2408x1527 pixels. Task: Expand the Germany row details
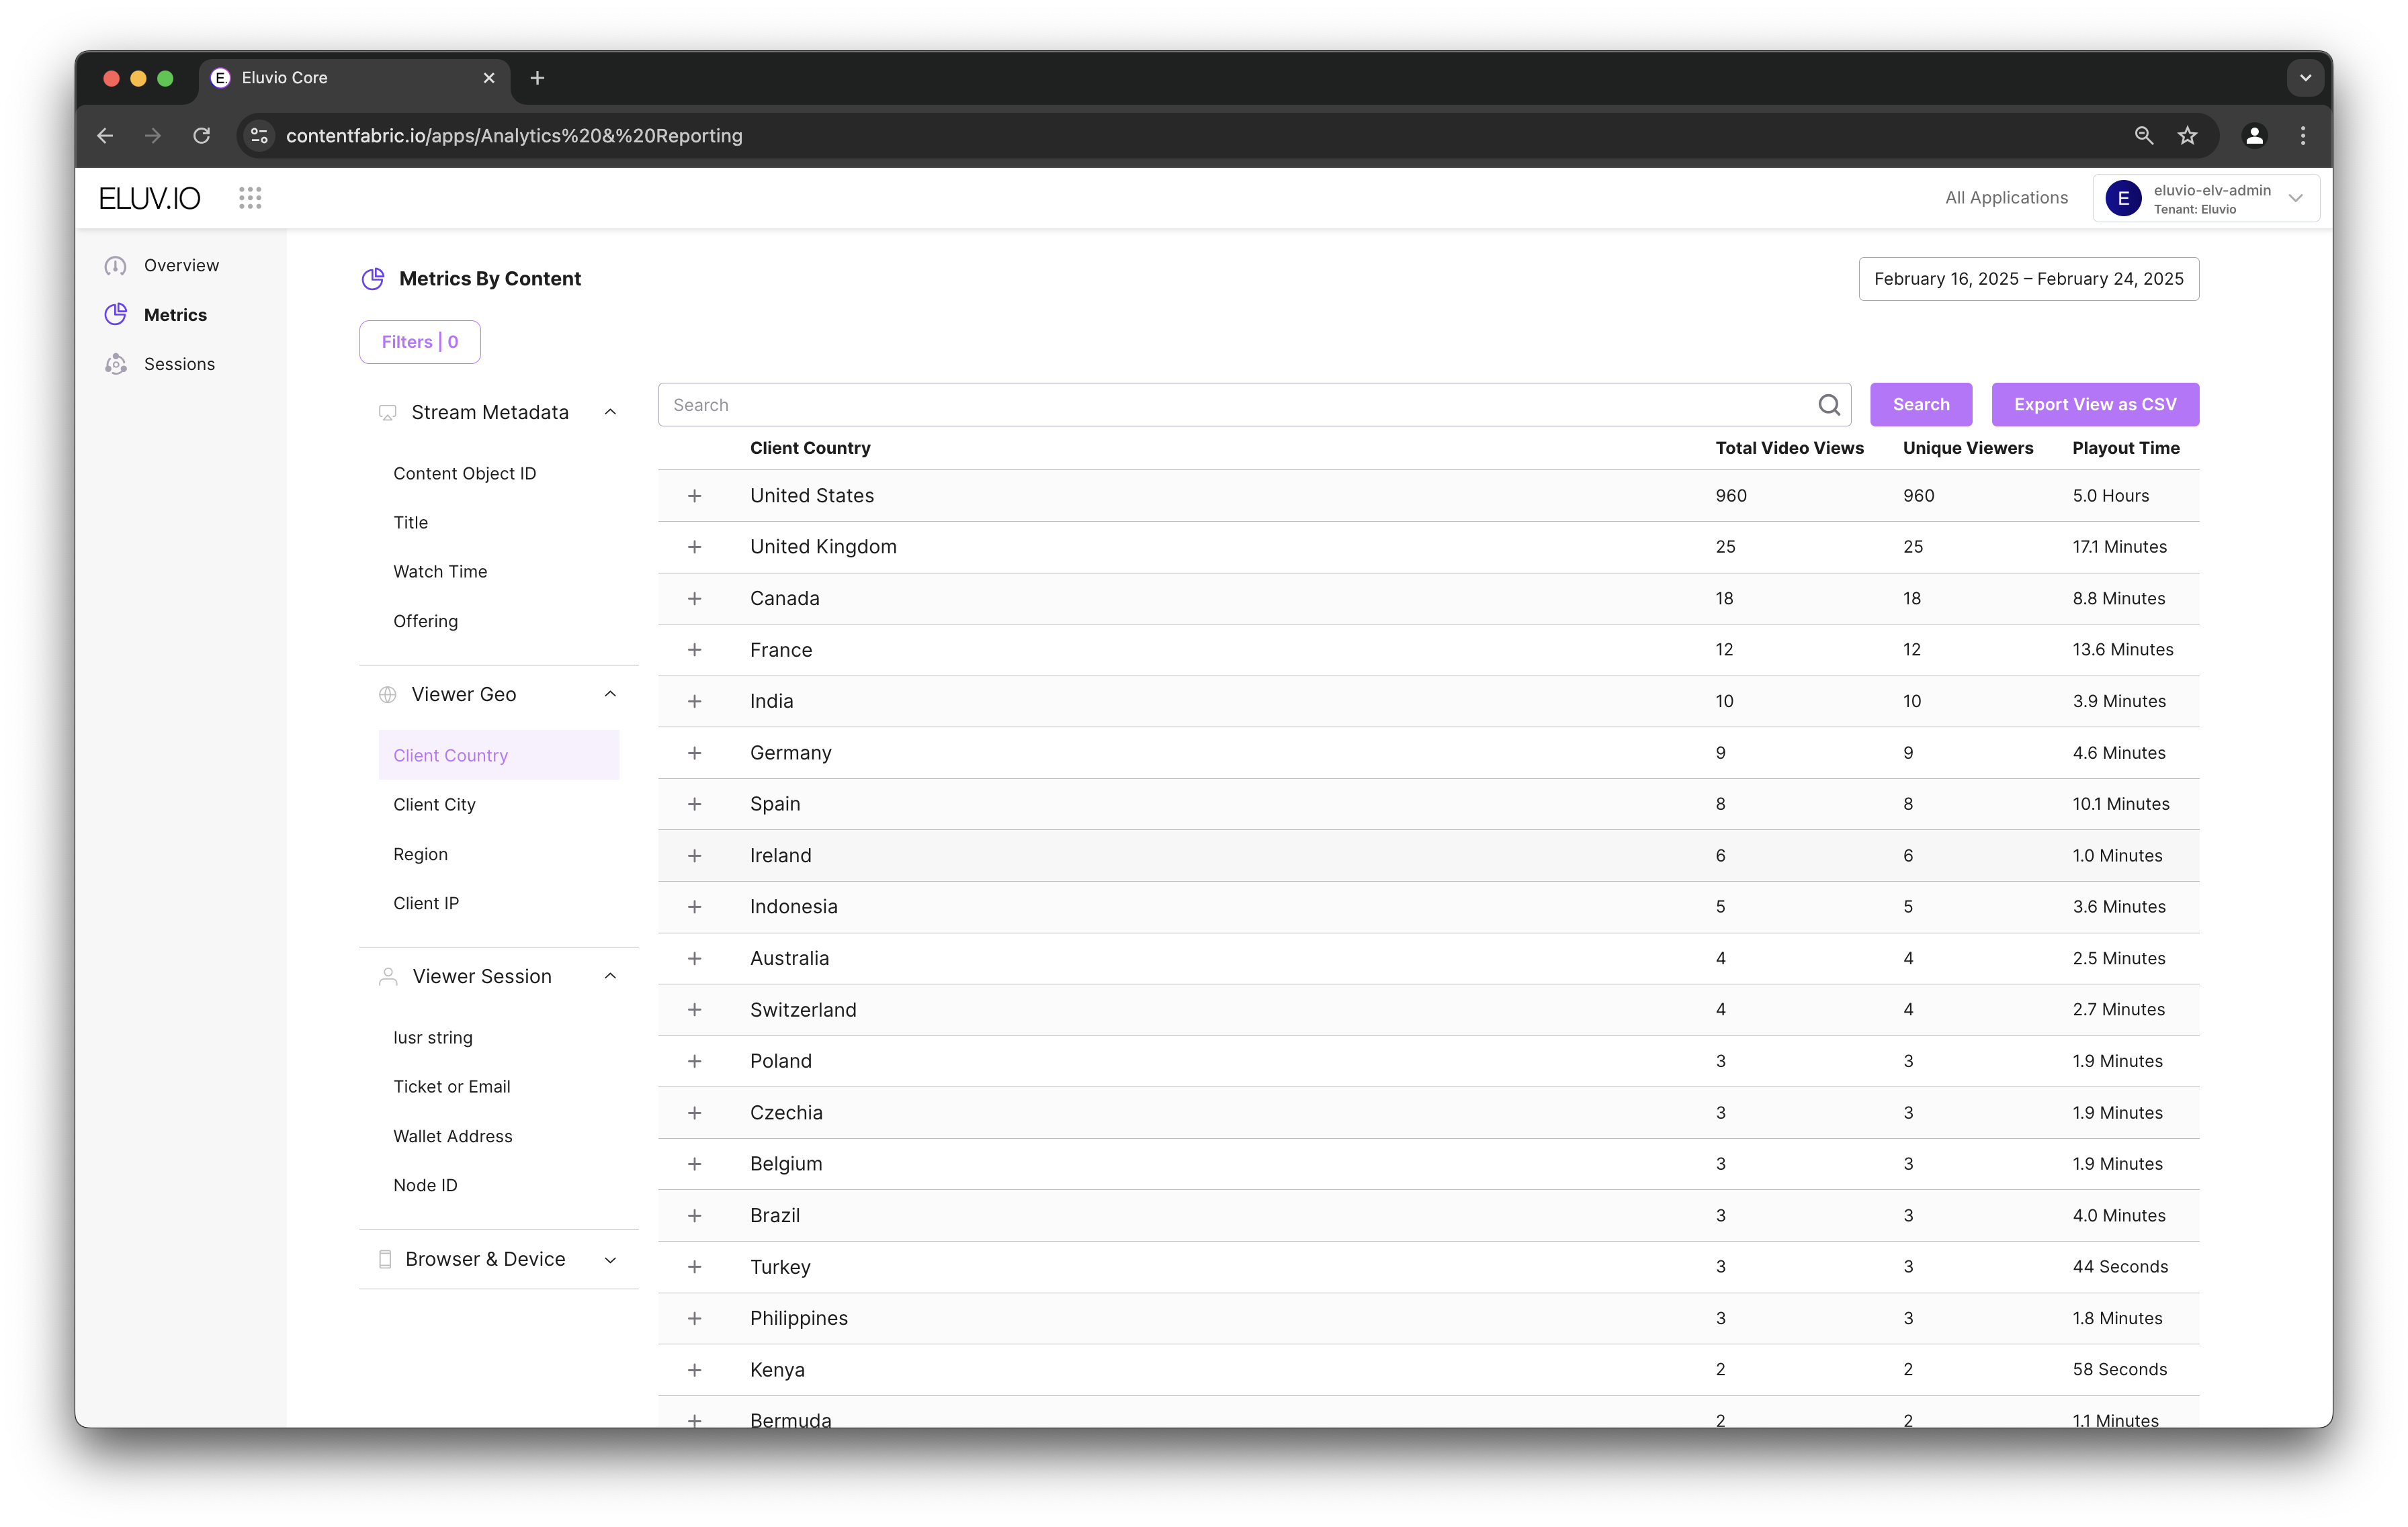coord(694,753)
